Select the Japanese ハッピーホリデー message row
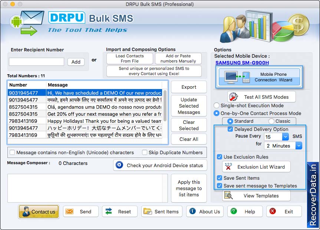Image resolution: width=320 pixels, height=230 pixels. (85, 128)
